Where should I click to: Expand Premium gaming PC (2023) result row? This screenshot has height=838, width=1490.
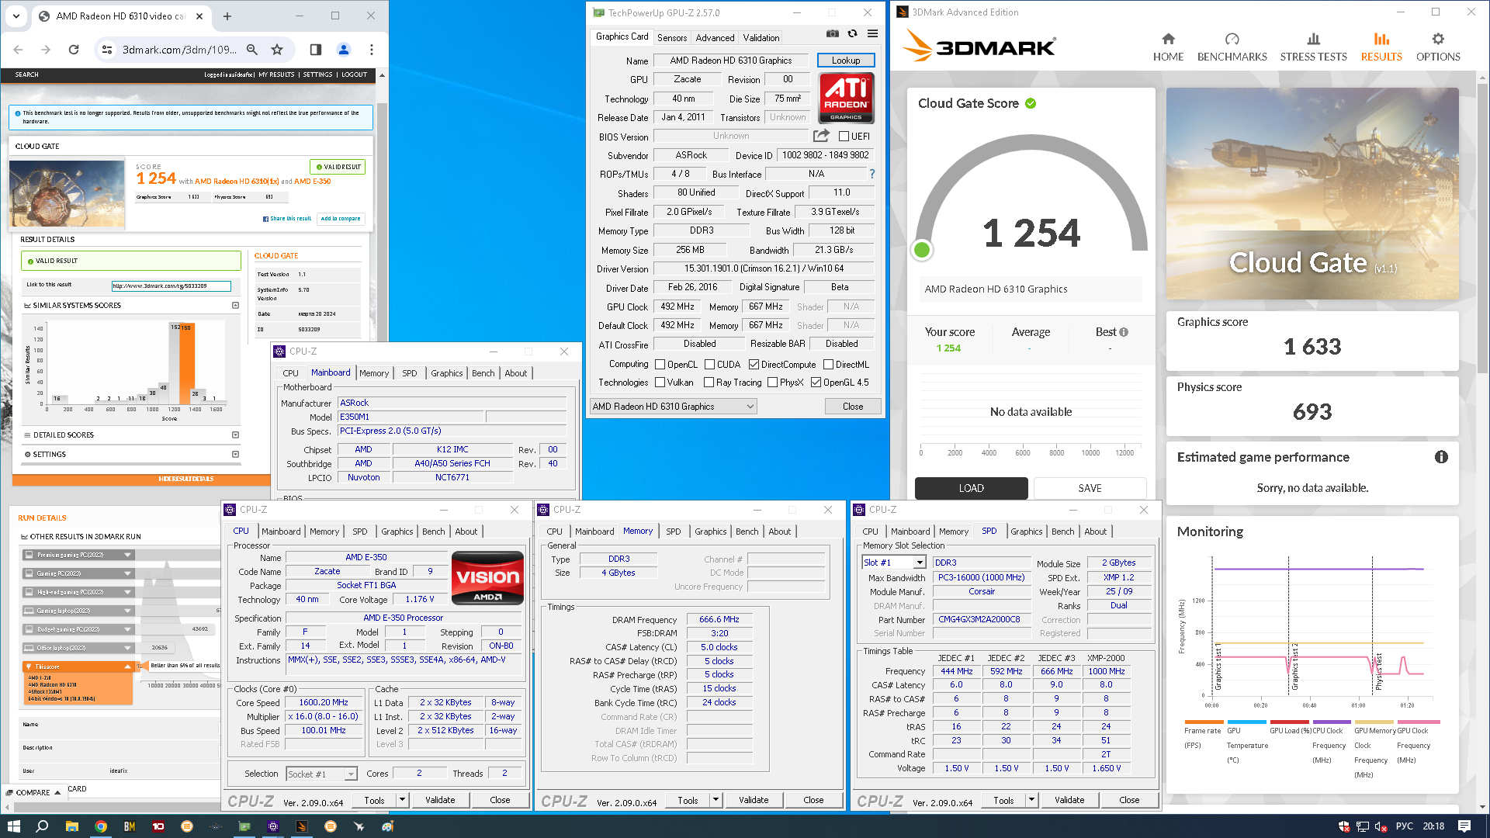[x=78, y=555]
